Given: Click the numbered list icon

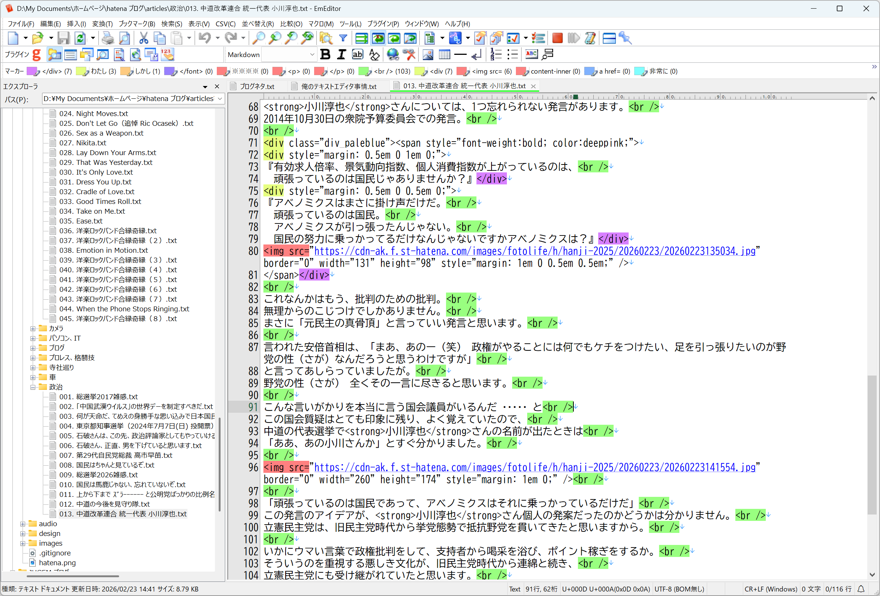Looking at the screenshot, I should tap(496, 55).
